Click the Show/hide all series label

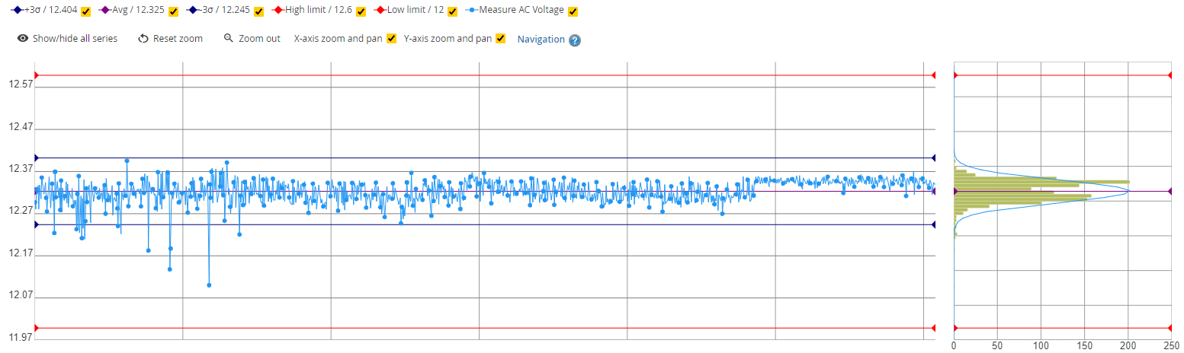[x=75, y=39]
